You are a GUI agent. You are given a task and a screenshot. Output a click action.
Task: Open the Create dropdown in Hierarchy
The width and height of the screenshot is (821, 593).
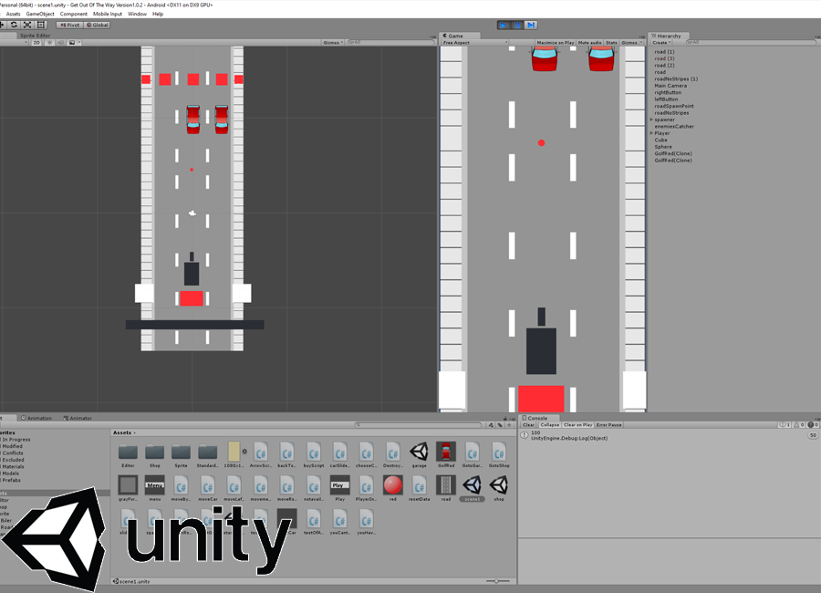660,42
